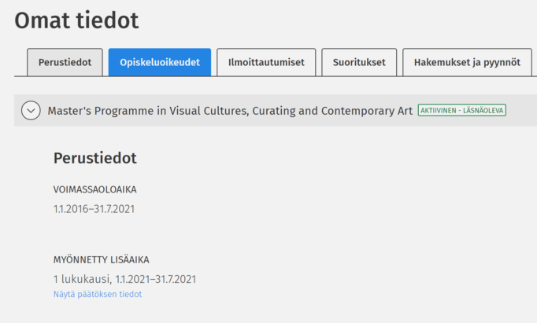Open the cut-off tab after Hakemukset ja pyynnöt
The height and width of the screenshot is (323, 537).
pos(535,63)
